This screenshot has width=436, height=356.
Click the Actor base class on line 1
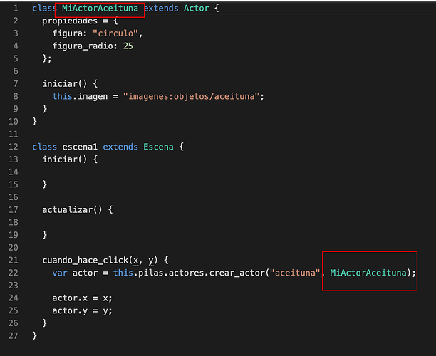pos(197,9)
